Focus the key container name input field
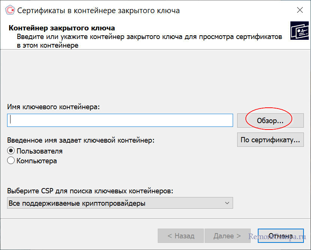311x250 pixels. pos(120,120)
